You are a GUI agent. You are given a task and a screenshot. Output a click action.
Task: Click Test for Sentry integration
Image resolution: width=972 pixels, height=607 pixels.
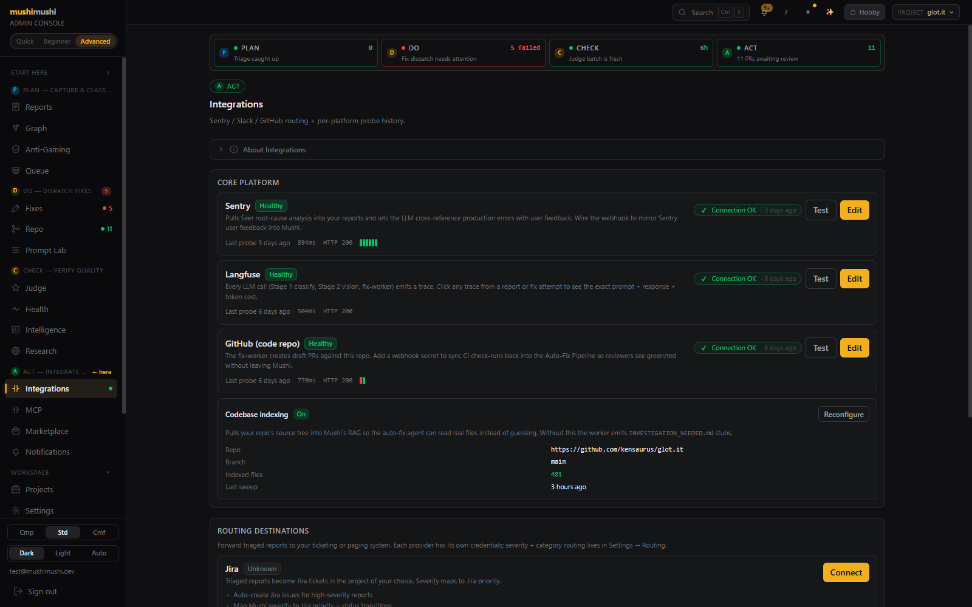point(821,210)
